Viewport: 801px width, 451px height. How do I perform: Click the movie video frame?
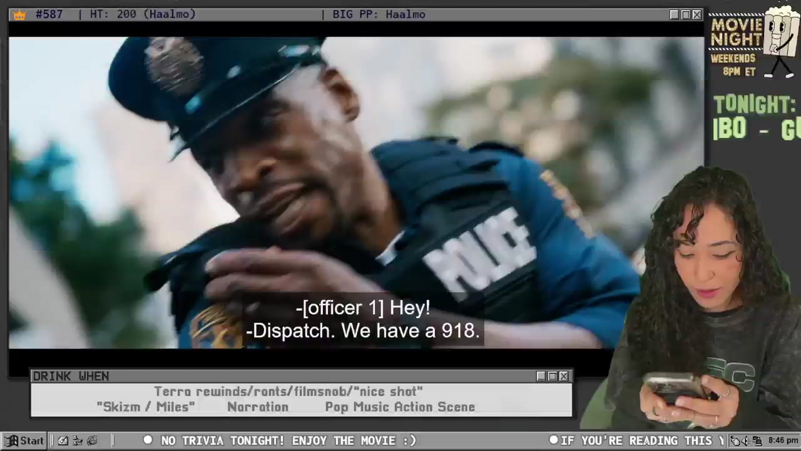(x=356, y=193)
